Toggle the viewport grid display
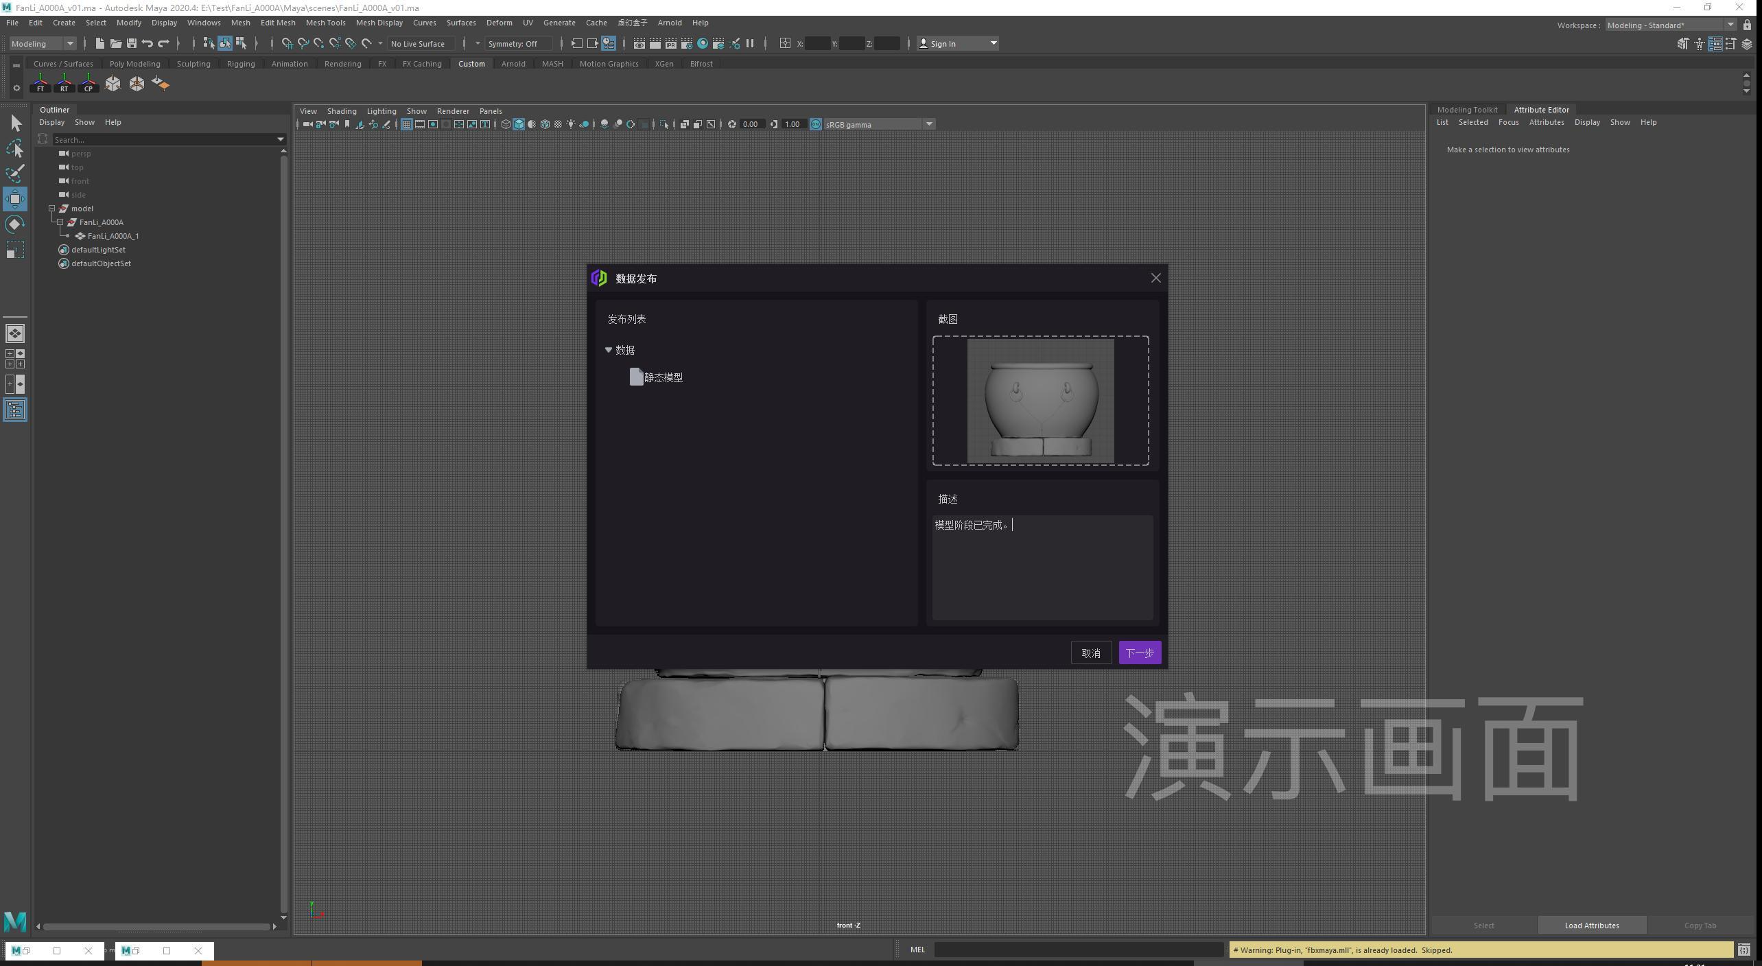This screenshot has width=1762, height=966. point(407,124)
